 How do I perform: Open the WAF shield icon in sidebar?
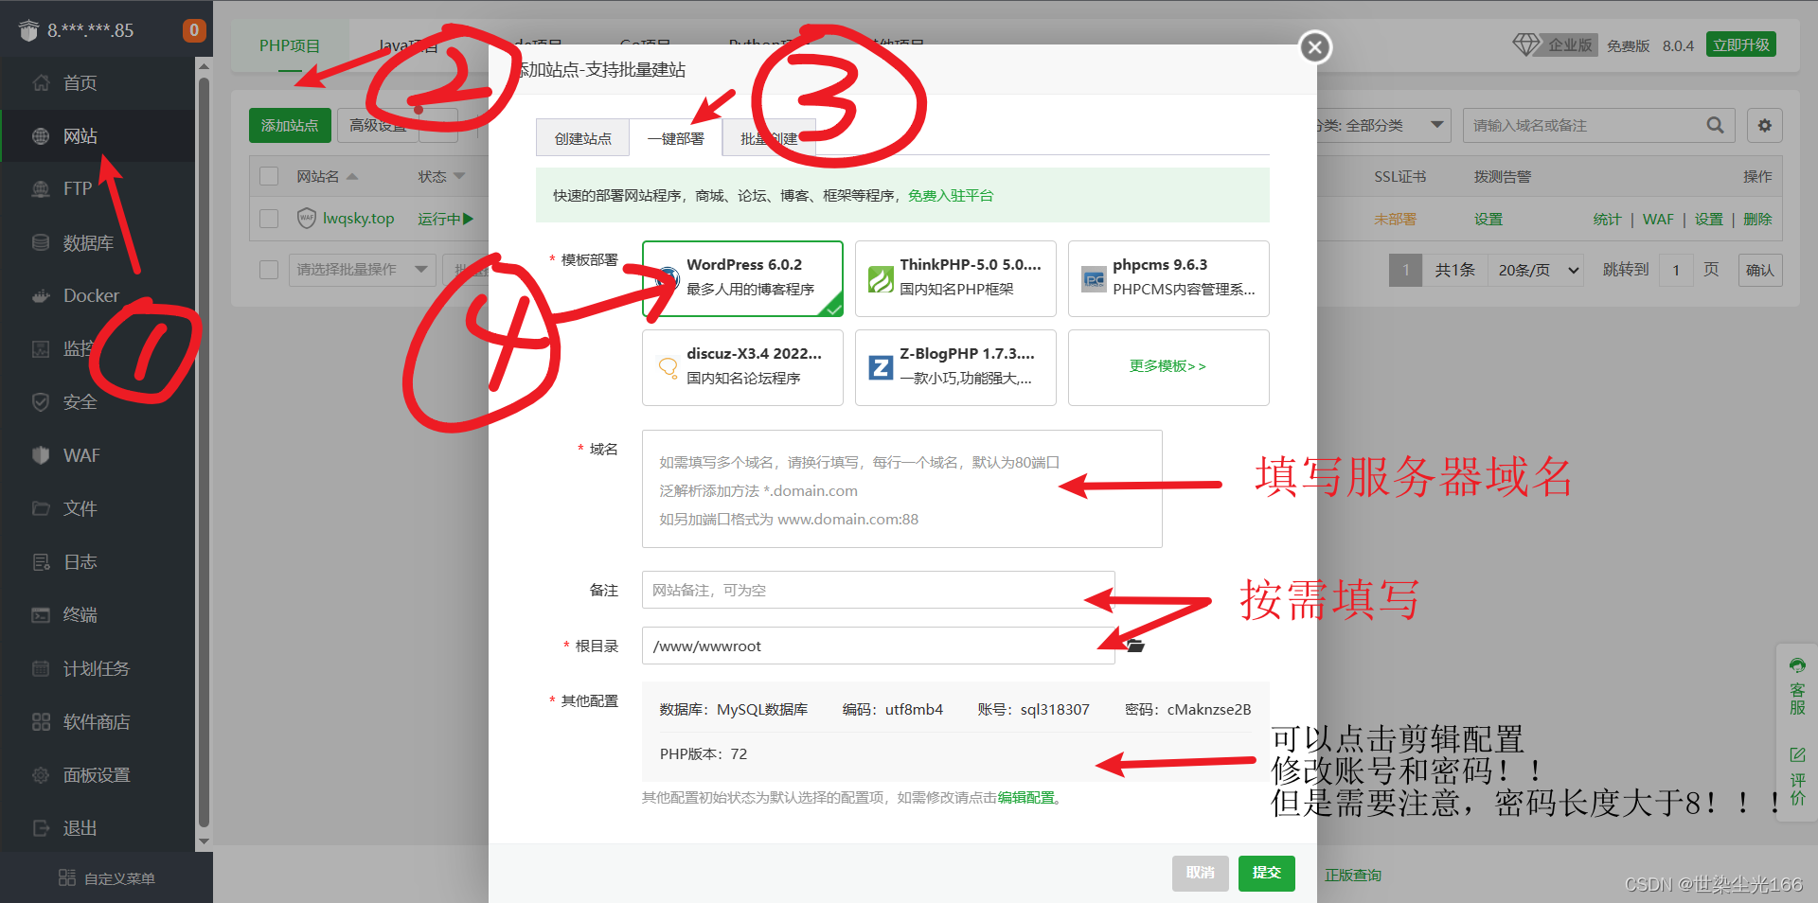[x=41, y=455]
